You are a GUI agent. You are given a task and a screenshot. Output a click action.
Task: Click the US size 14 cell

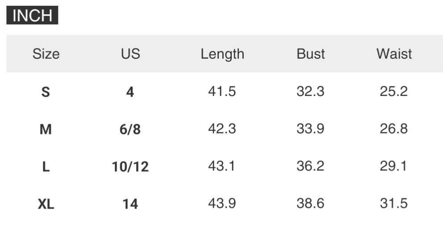click(x=130, y=204)
